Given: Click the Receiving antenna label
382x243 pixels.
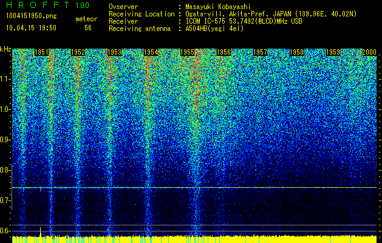Looking at the screenshot, I should [x=140, y=29].
